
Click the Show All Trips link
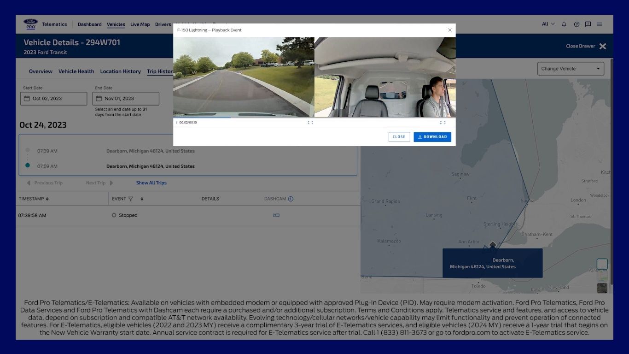point(151,183)
